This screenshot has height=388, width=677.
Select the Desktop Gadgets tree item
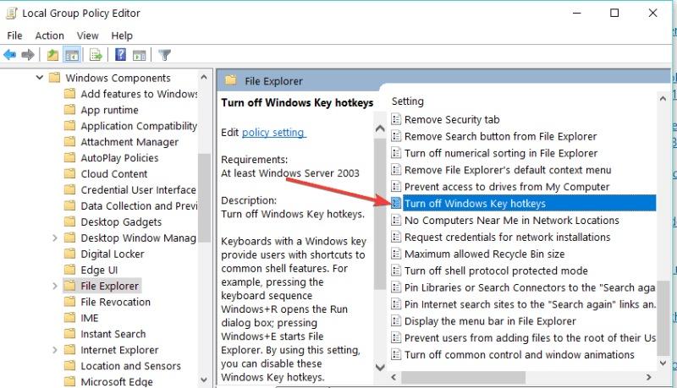(x=121, y=221)
